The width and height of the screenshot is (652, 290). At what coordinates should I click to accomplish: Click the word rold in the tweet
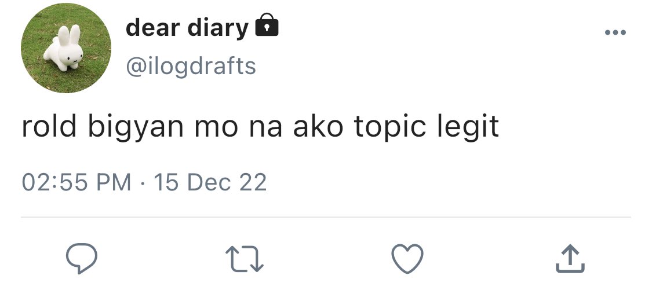click(x=49, y=126)
